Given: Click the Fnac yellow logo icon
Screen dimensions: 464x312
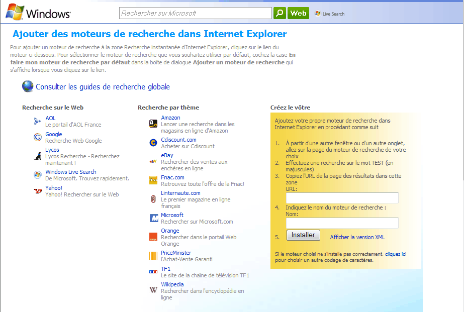Looking at the screenshot, I should coord(153,180).
